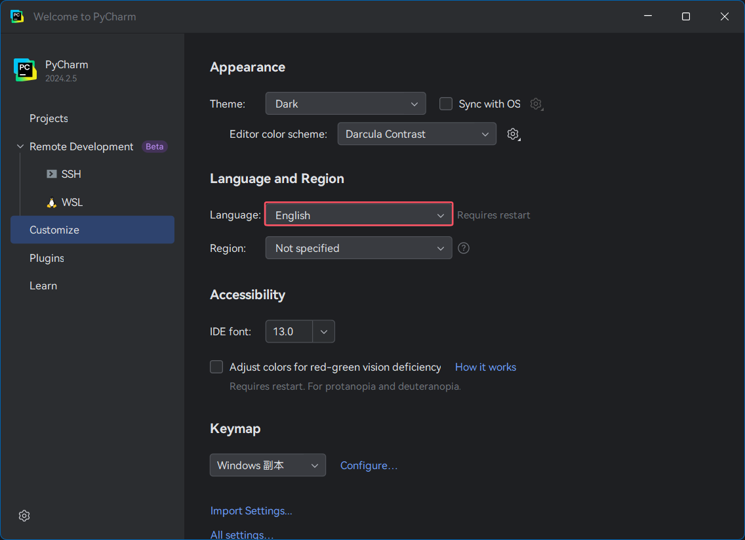745x540 pixels.
Task: Open the Sync with OS gear settings
Action: click(536, 104)
